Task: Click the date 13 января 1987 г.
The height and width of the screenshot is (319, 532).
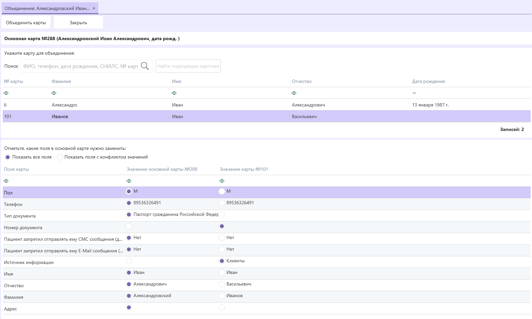Action: point(430,105)
